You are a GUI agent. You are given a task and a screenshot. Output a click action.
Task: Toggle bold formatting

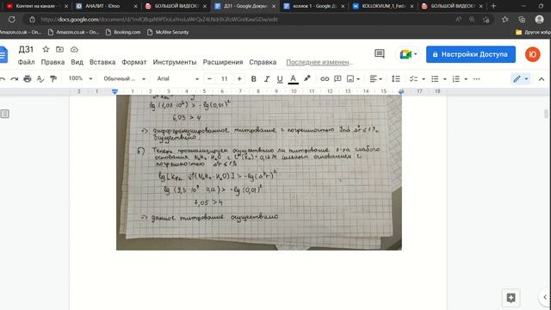(253, 79)
